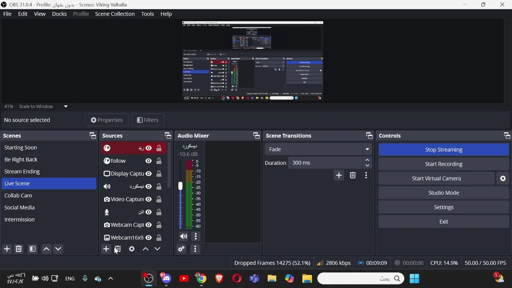Open Brave browser from the taskbar

click(x=219, y=278)
